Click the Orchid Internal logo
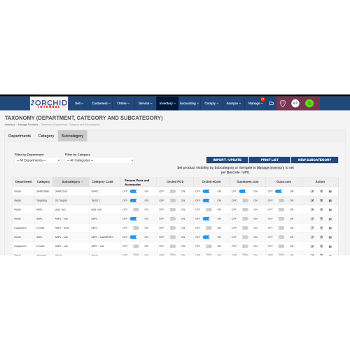This screenshot has width=350, height=350. pos(49,104)
